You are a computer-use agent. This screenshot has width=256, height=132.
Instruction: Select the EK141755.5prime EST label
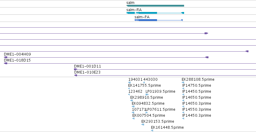tap(144, 85)
